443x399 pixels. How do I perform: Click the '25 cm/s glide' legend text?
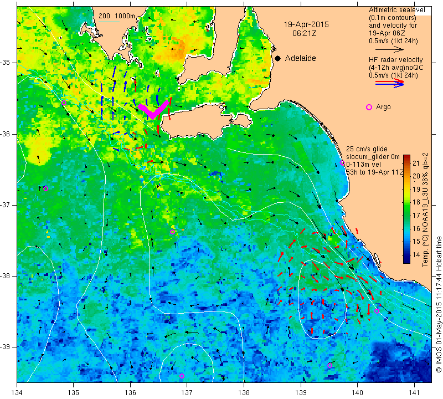click(x=367, y=149)
